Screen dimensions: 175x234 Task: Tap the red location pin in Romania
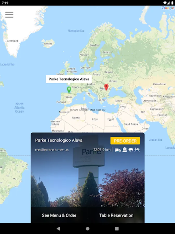point(106,87)
